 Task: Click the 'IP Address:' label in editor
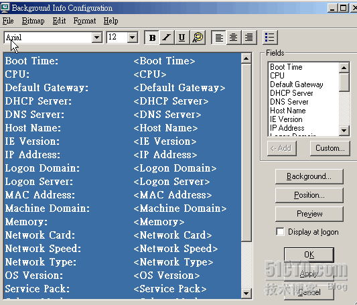click(33, 155)
